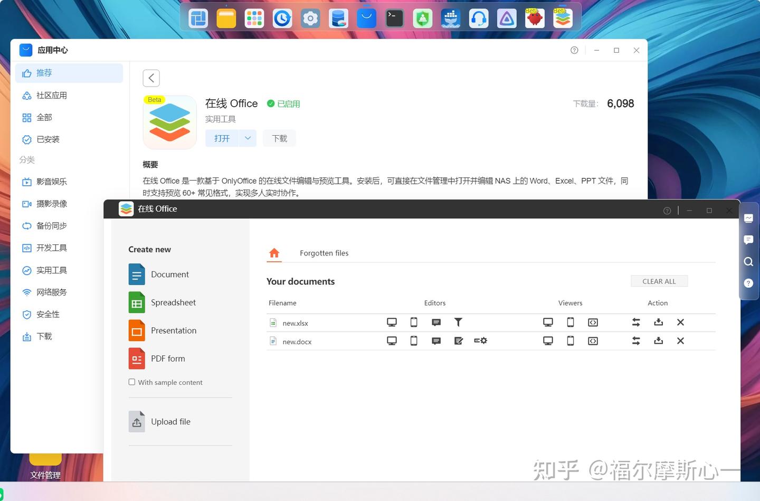View new.docx in the desktop viewer
This screenshot has height=501, width=760.
548,341
